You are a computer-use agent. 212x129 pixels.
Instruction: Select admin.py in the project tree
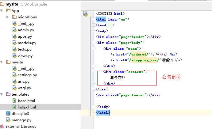(26, 30)
